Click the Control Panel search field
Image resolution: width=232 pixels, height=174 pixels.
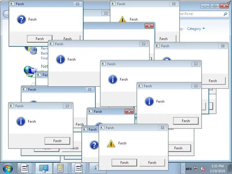pyautogui.click(x=204, y=14)
